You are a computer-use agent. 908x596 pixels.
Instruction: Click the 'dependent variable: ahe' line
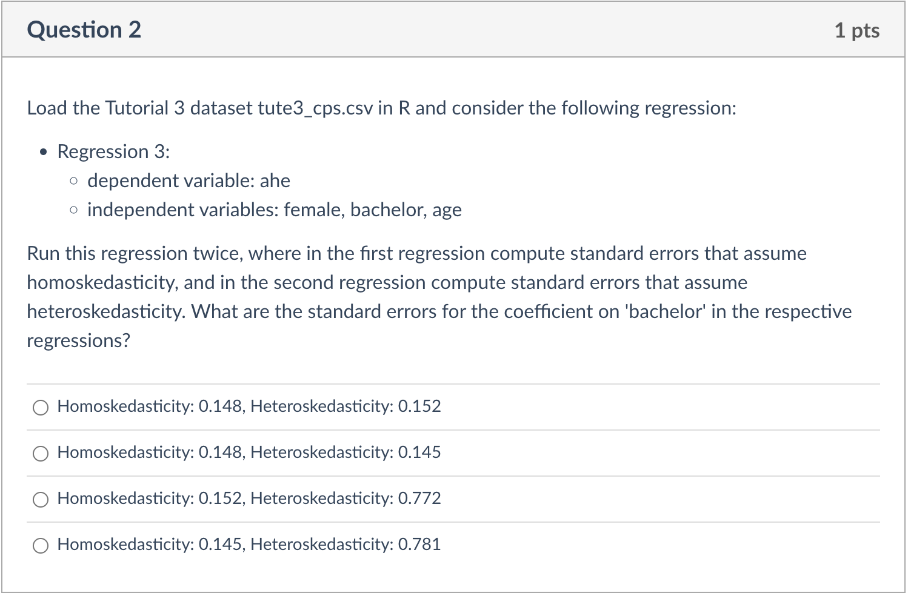click(189, 180)
